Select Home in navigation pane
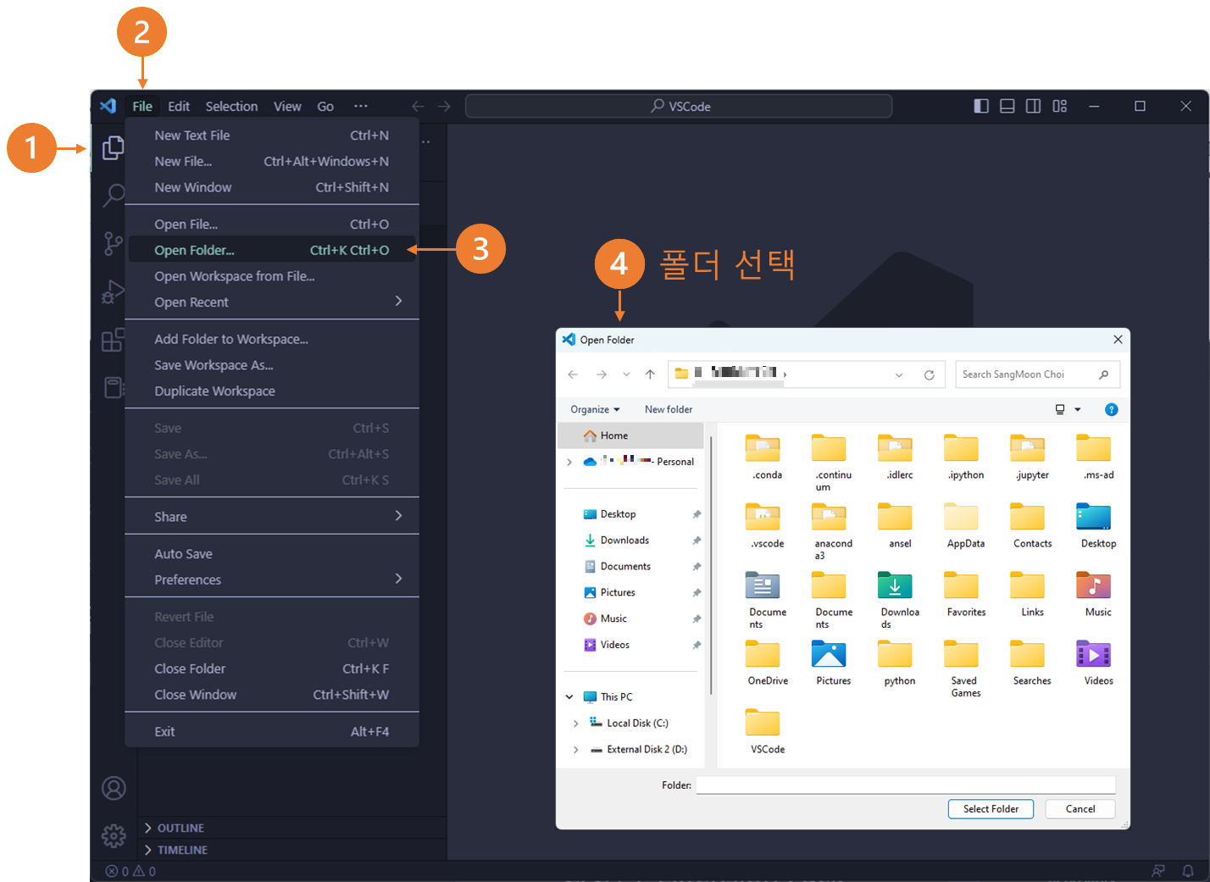Screen dimensions: 1210x882 tap(631, 435)
